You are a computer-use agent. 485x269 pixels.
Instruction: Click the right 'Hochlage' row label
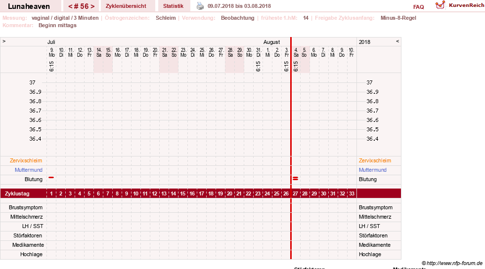370,254
